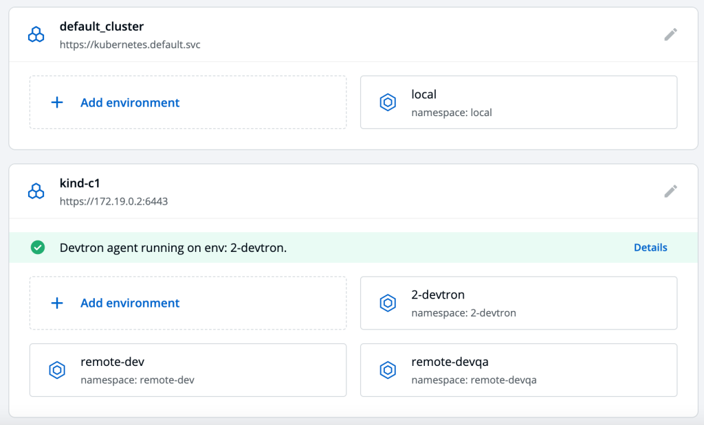Click the default_cluster URL kubernetes.default.svc

click(x=130, y=45)
